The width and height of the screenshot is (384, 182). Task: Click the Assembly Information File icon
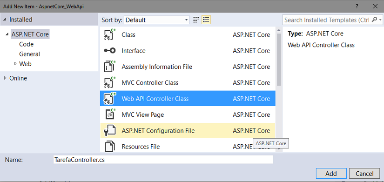110,67
